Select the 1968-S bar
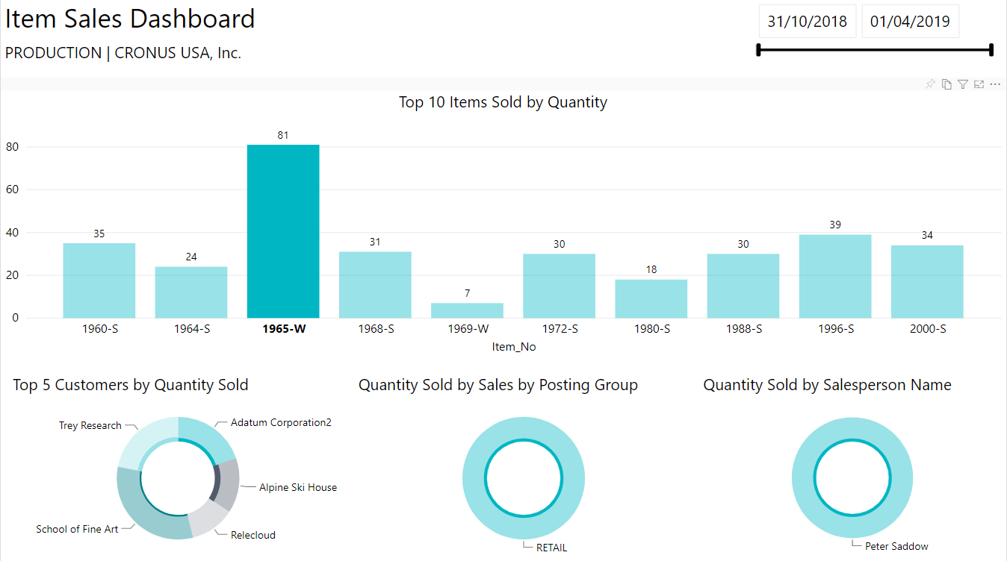Viewport: 1007px width, 561px height. pyautogui.click(x=375, y=285)
